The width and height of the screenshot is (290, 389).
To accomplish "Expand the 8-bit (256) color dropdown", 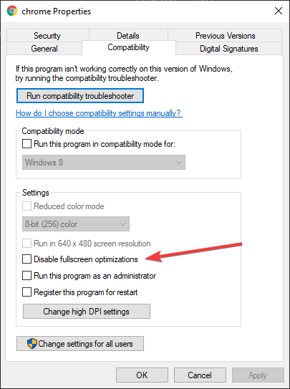I will tap(76, 224).
